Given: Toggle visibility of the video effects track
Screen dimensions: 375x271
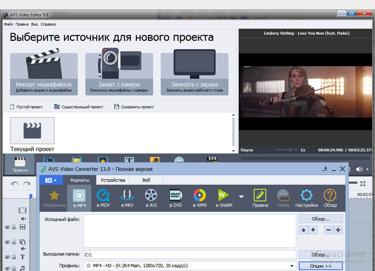Looking at the screenshot, I should (x=7, y=227).
